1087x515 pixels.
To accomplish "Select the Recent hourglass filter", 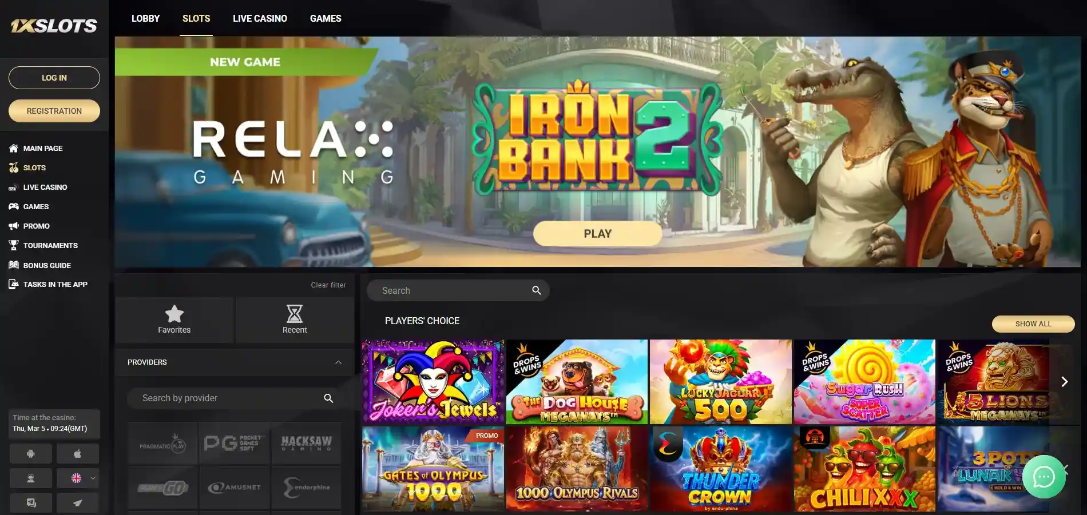I will [x=295, y=320].
